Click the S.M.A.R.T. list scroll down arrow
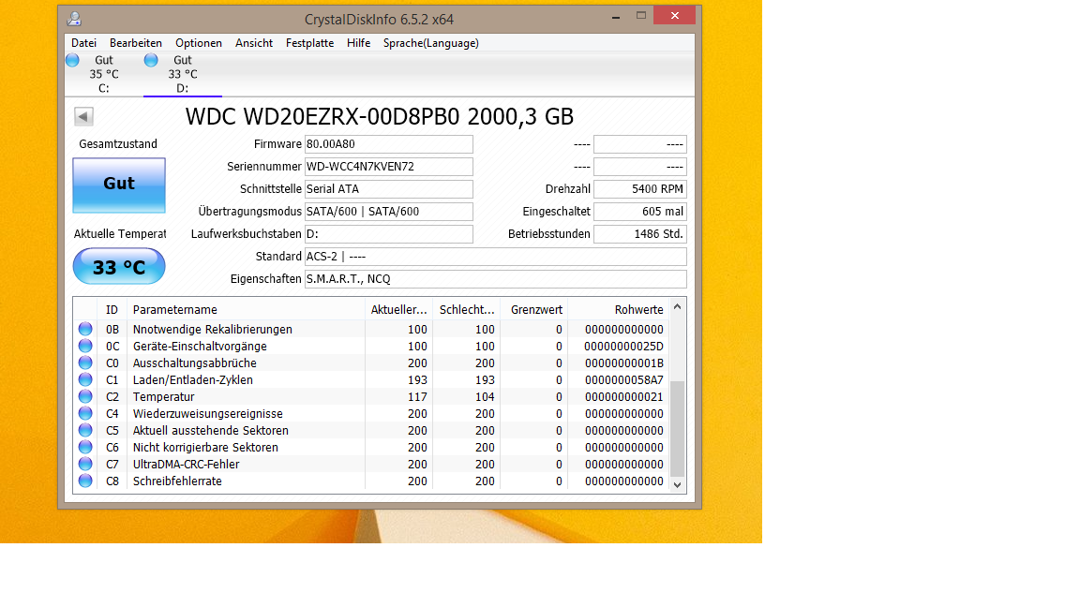 click(677, 484)
